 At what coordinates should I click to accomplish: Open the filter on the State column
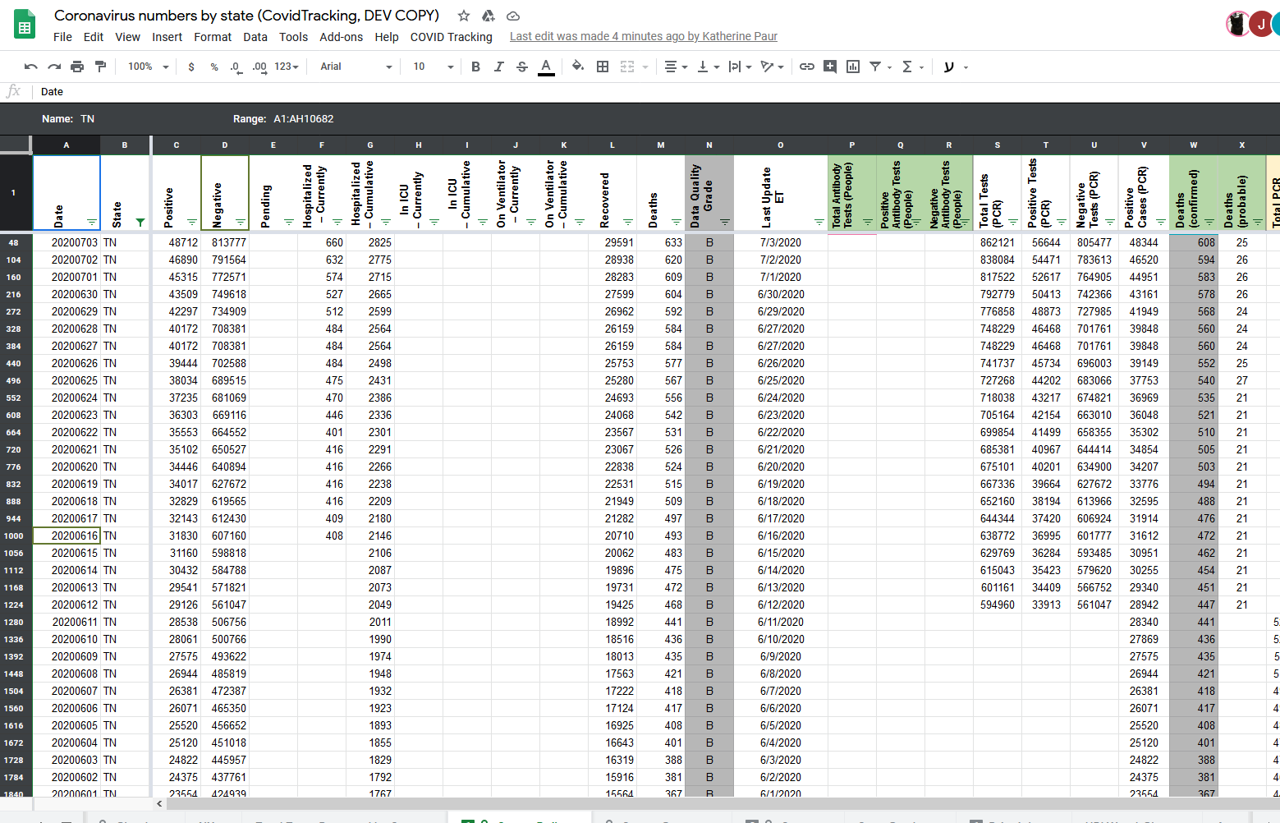coord(140,223)
